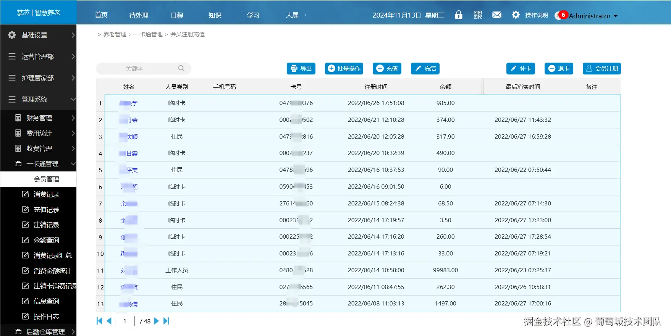Go to the last page arrow
Screen dimensions: 671x336
click(166, 321)
